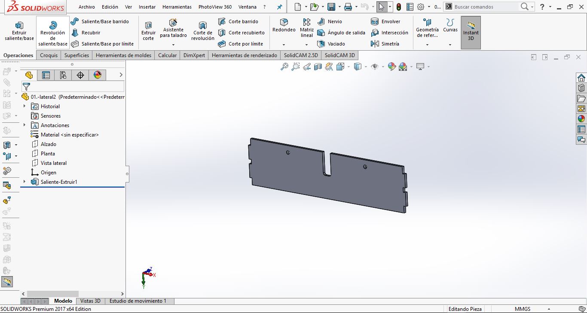Select the Matriz lineal pattern tool

pos(307,28)
